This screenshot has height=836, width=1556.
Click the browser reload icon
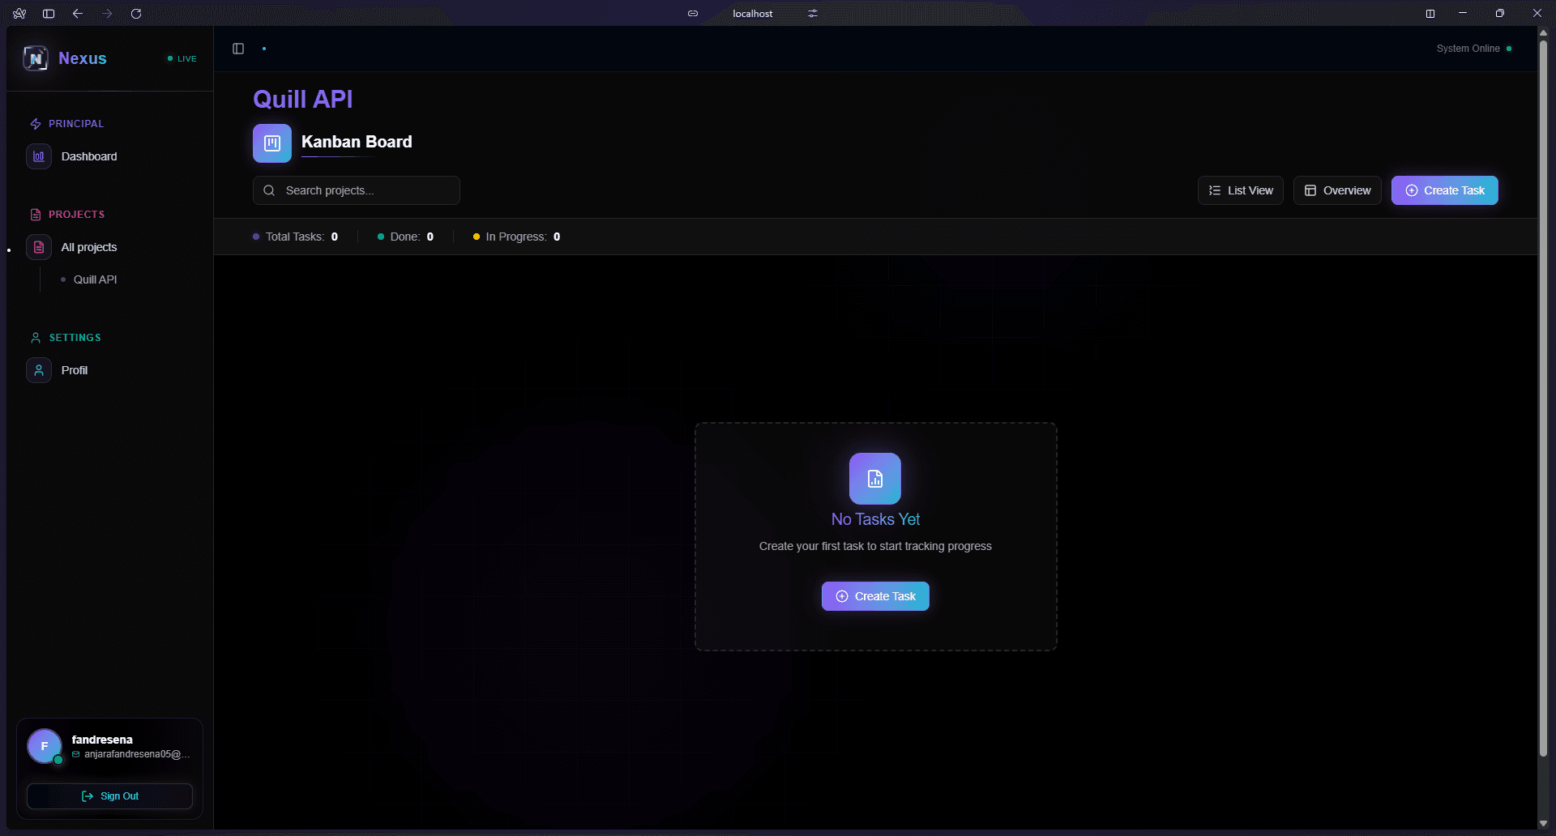coord(136,14)
